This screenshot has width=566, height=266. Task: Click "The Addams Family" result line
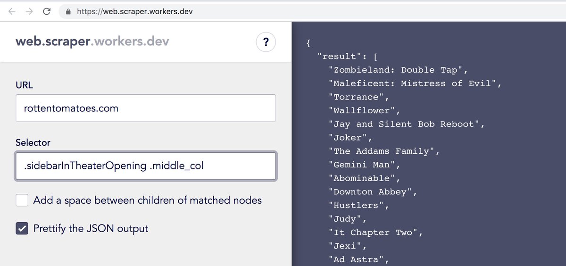(x=384, y=151)
